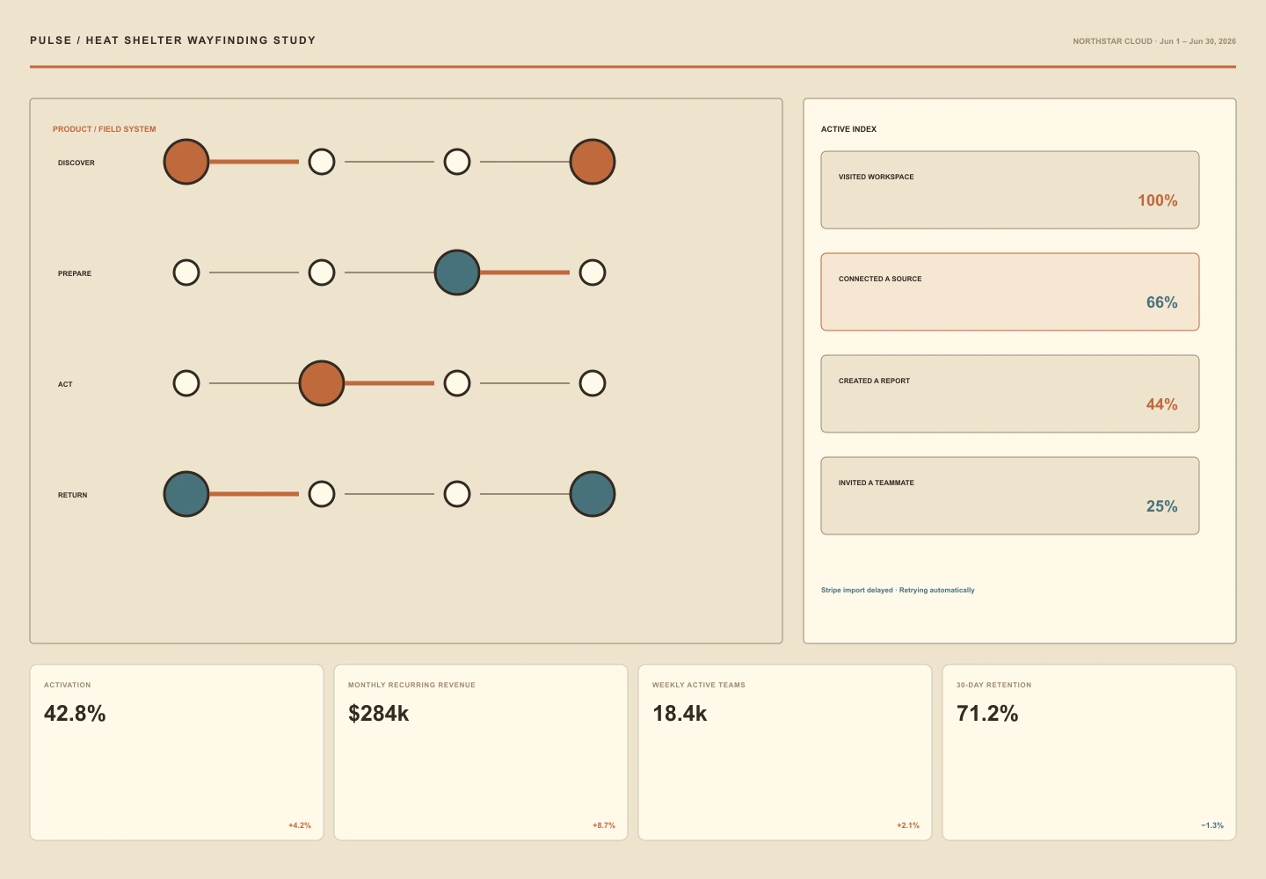Image resolution: width=1266 pixels, height=879 pixels.
Task: Select the last orange Discover node
Action: (x=593, y=162)
